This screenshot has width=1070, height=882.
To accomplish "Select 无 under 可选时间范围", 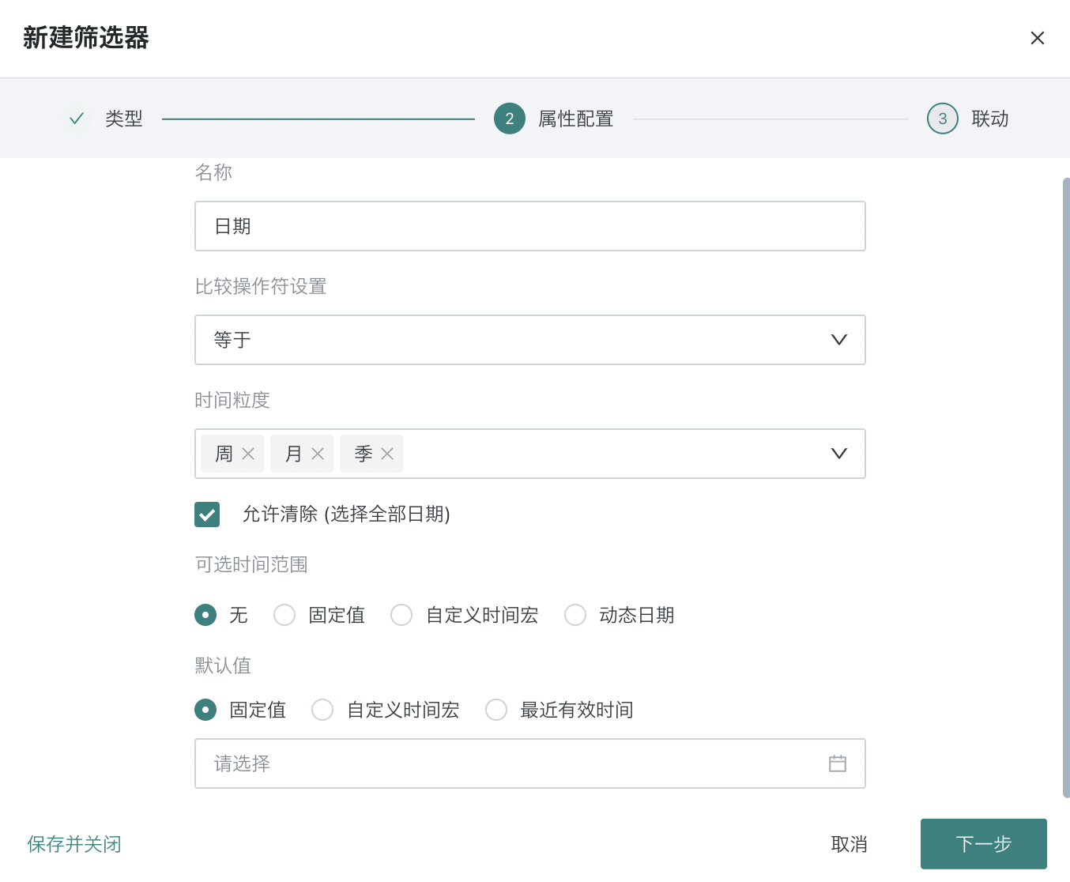I will (205, 615).
